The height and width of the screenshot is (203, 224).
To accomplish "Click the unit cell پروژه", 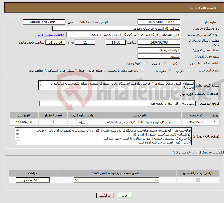I will (82, 122).
